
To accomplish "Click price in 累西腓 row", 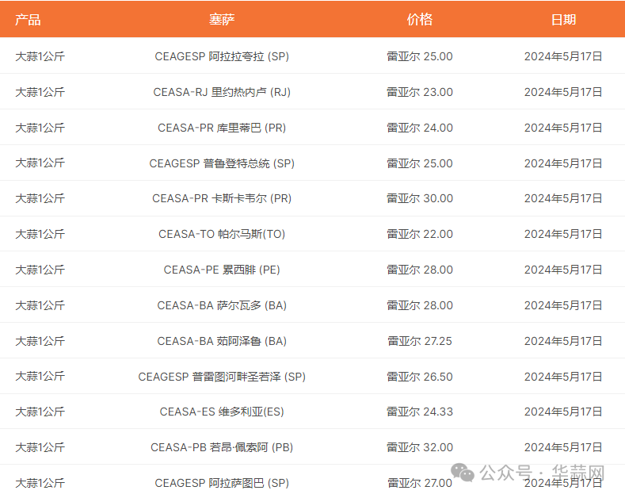I will click(420, 270).
